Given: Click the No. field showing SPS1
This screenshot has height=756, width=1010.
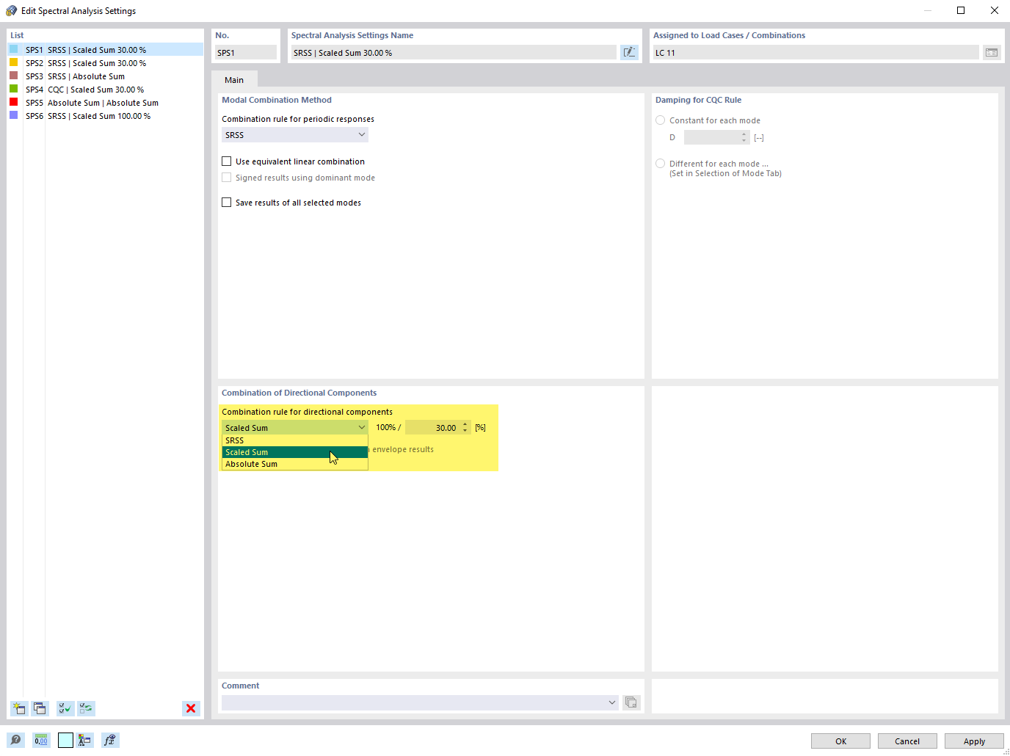Looking at the screenshot, I should pos(246,52).
